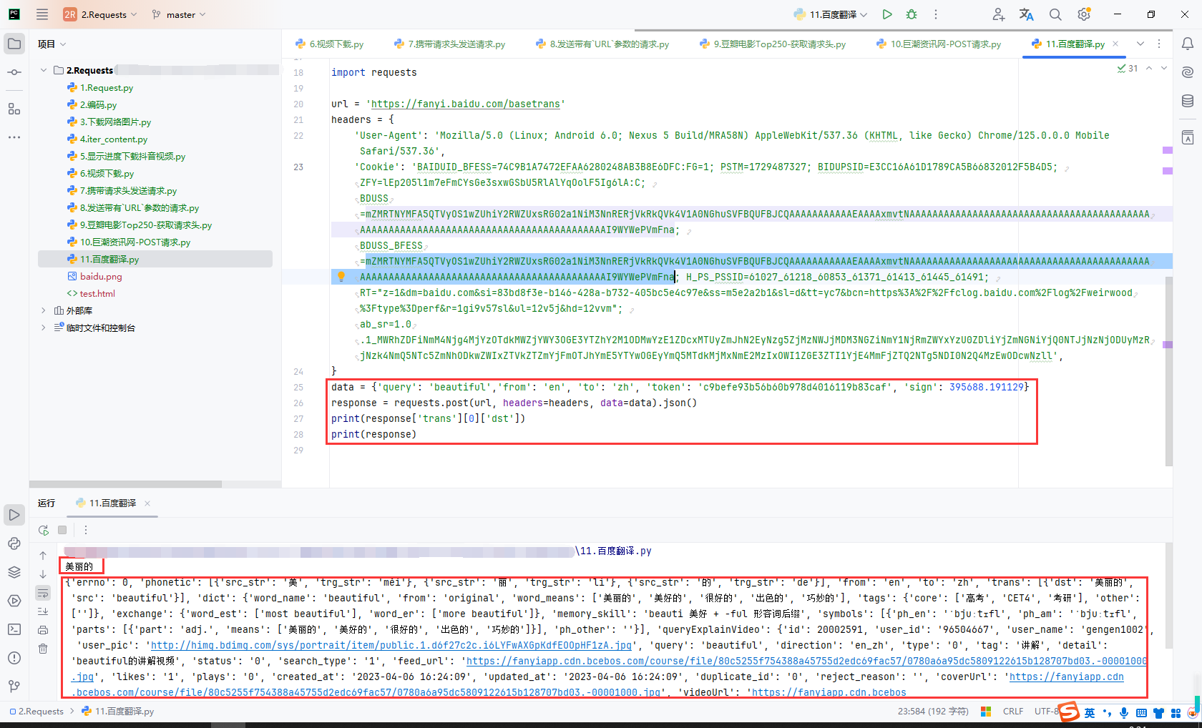Viewport: 1202px width, 728px height.
Task: Open 1.Request.py in project tree
Action: tap(107, 88)
